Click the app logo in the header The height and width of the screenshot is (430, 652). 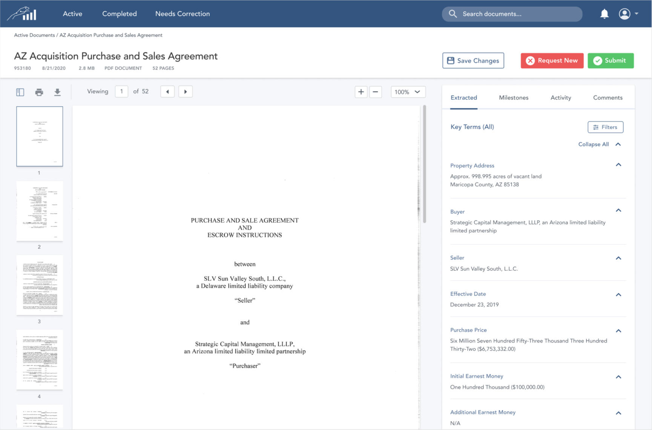[x=22, y=14]
